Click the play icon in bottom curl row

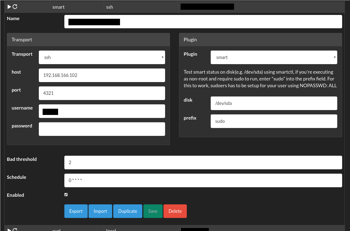click(x=9, y=230)
